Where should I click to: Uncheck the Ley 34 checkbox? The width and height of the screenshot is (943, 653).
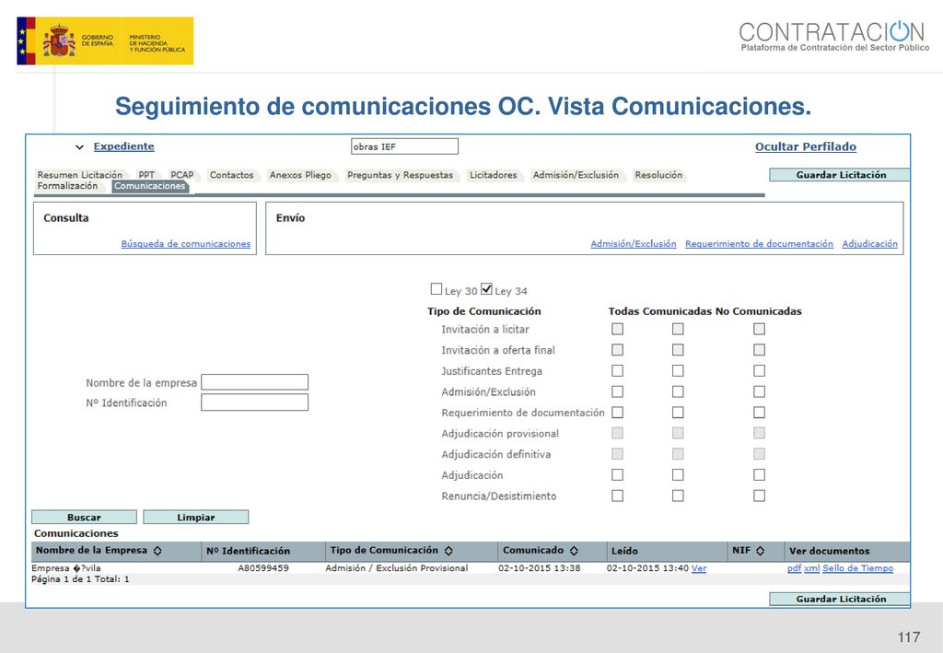486,289
